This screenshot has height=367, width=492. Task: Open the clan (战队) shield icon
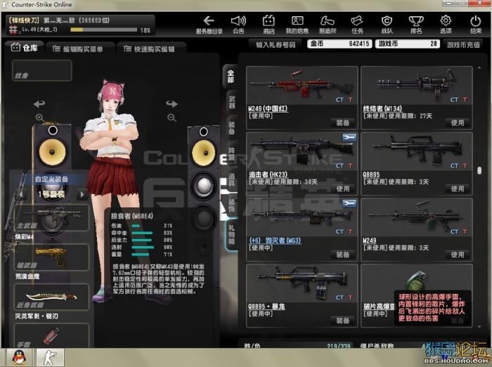pyautogui.click(x=387, y=25)
